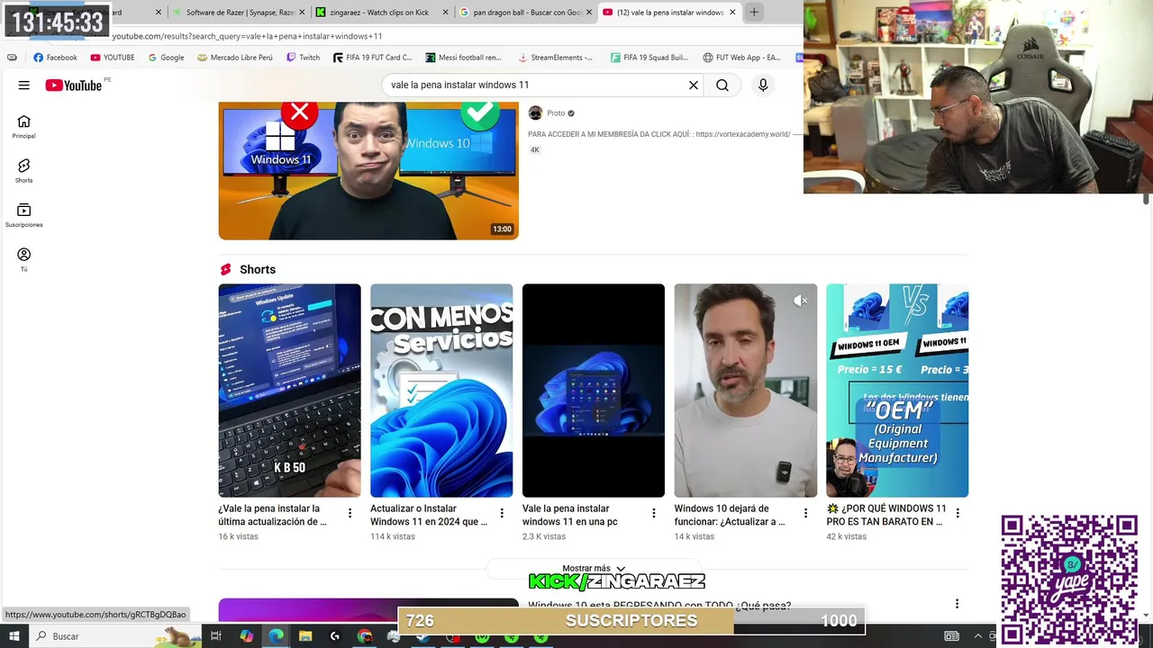Open File Explorer on the taskbar
1153x648 pixels.
(305, 636)
